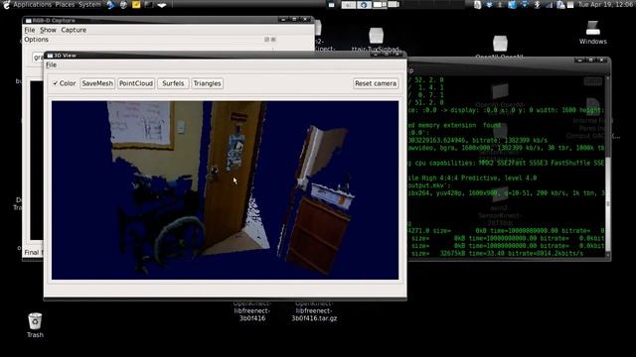Click the Reset camera button
The image size is (636, 357).
tap(376, 83)
